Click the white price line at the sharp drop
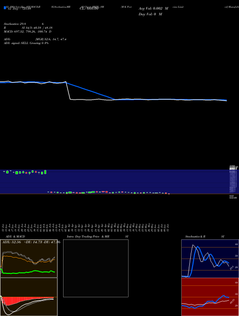 (68, 90)
